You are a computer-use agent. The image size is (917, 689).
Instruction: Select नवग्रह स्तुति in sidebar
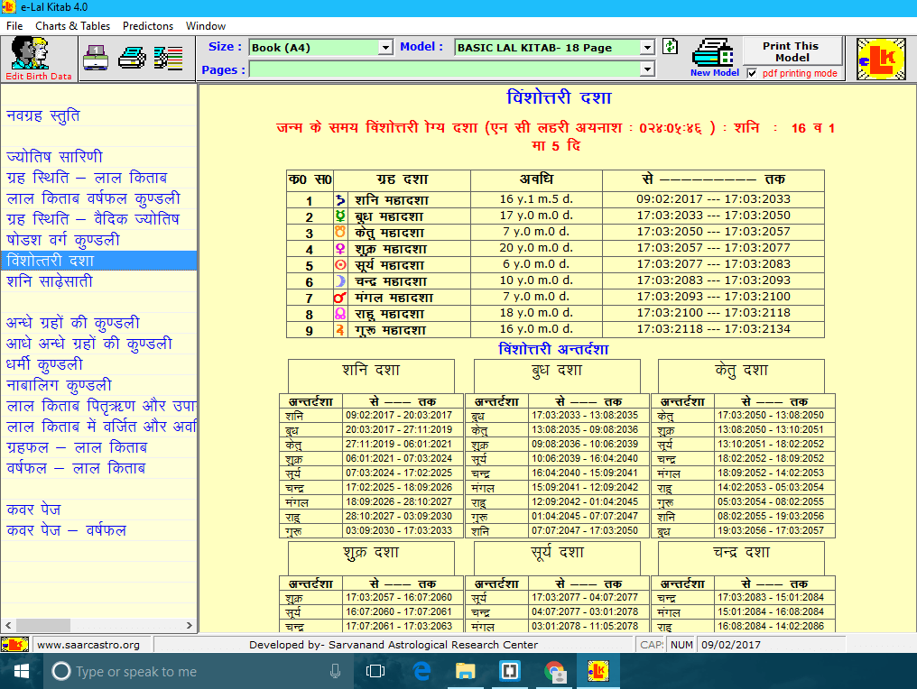tap(42, 115)
